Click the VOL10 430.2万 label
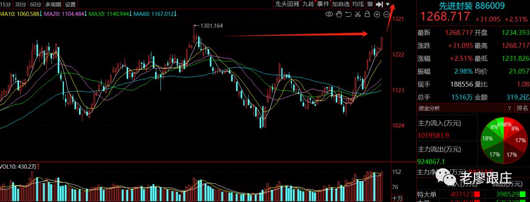 (20, 166)
